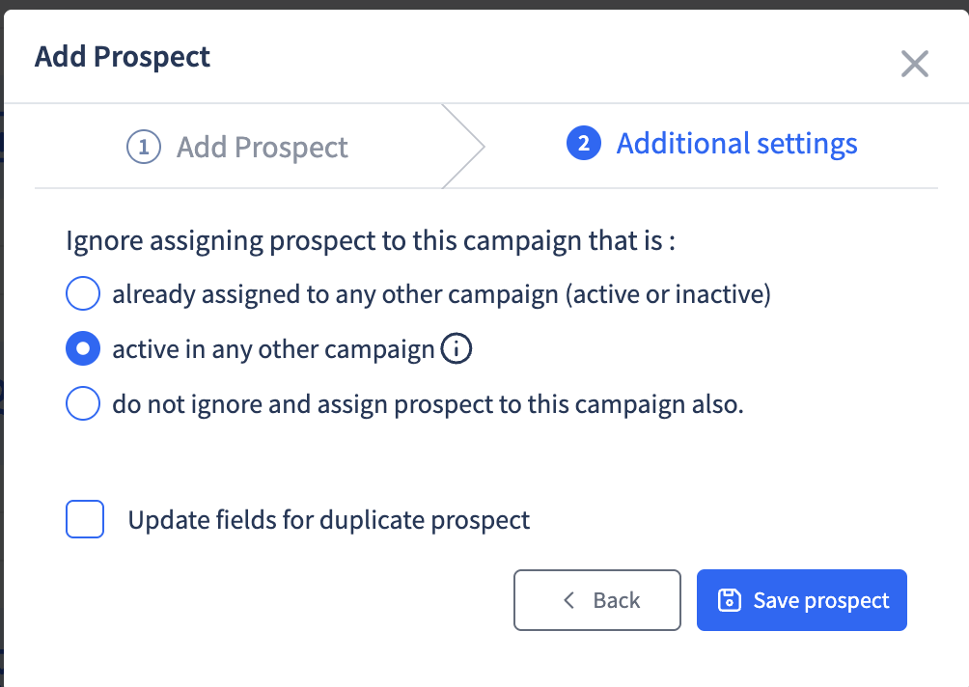Enable Update fields for duplicate prospect checkbox
This screenshot has width=969, height=687.
click(x=85, y=519)
